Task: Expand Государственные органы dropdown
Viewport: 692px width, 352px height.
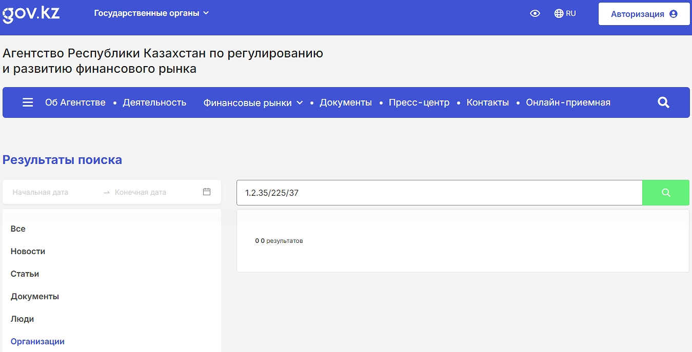Action: 151,13
